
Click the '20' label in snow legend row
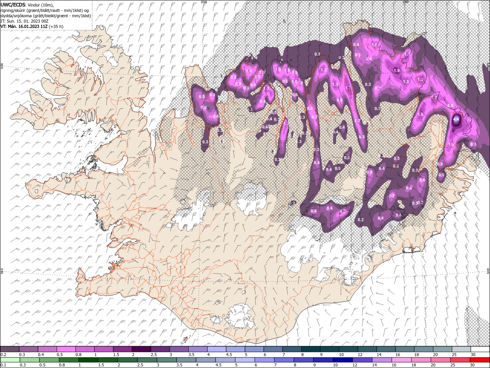click(x=436, y=355)
